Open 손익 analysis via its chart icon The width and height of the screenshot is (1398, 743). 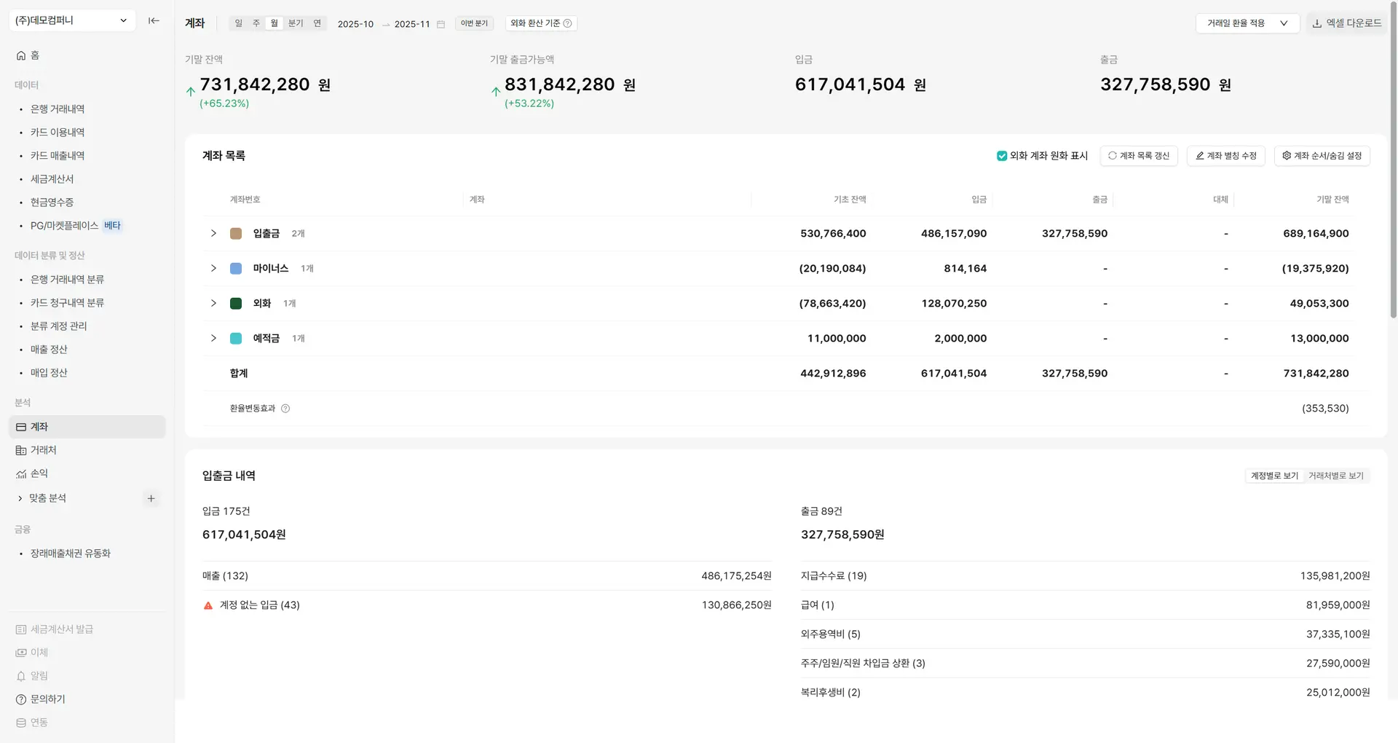(21, 473)
